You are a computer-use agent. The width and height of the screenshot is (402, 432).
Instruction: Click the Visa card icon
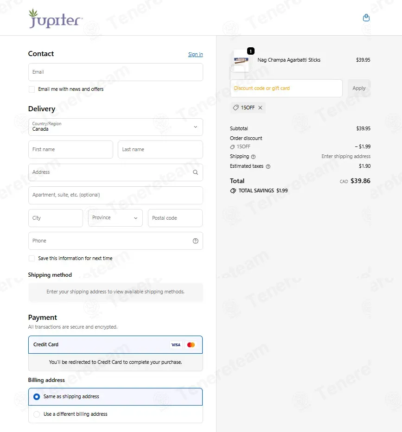(x=176, y=345)
